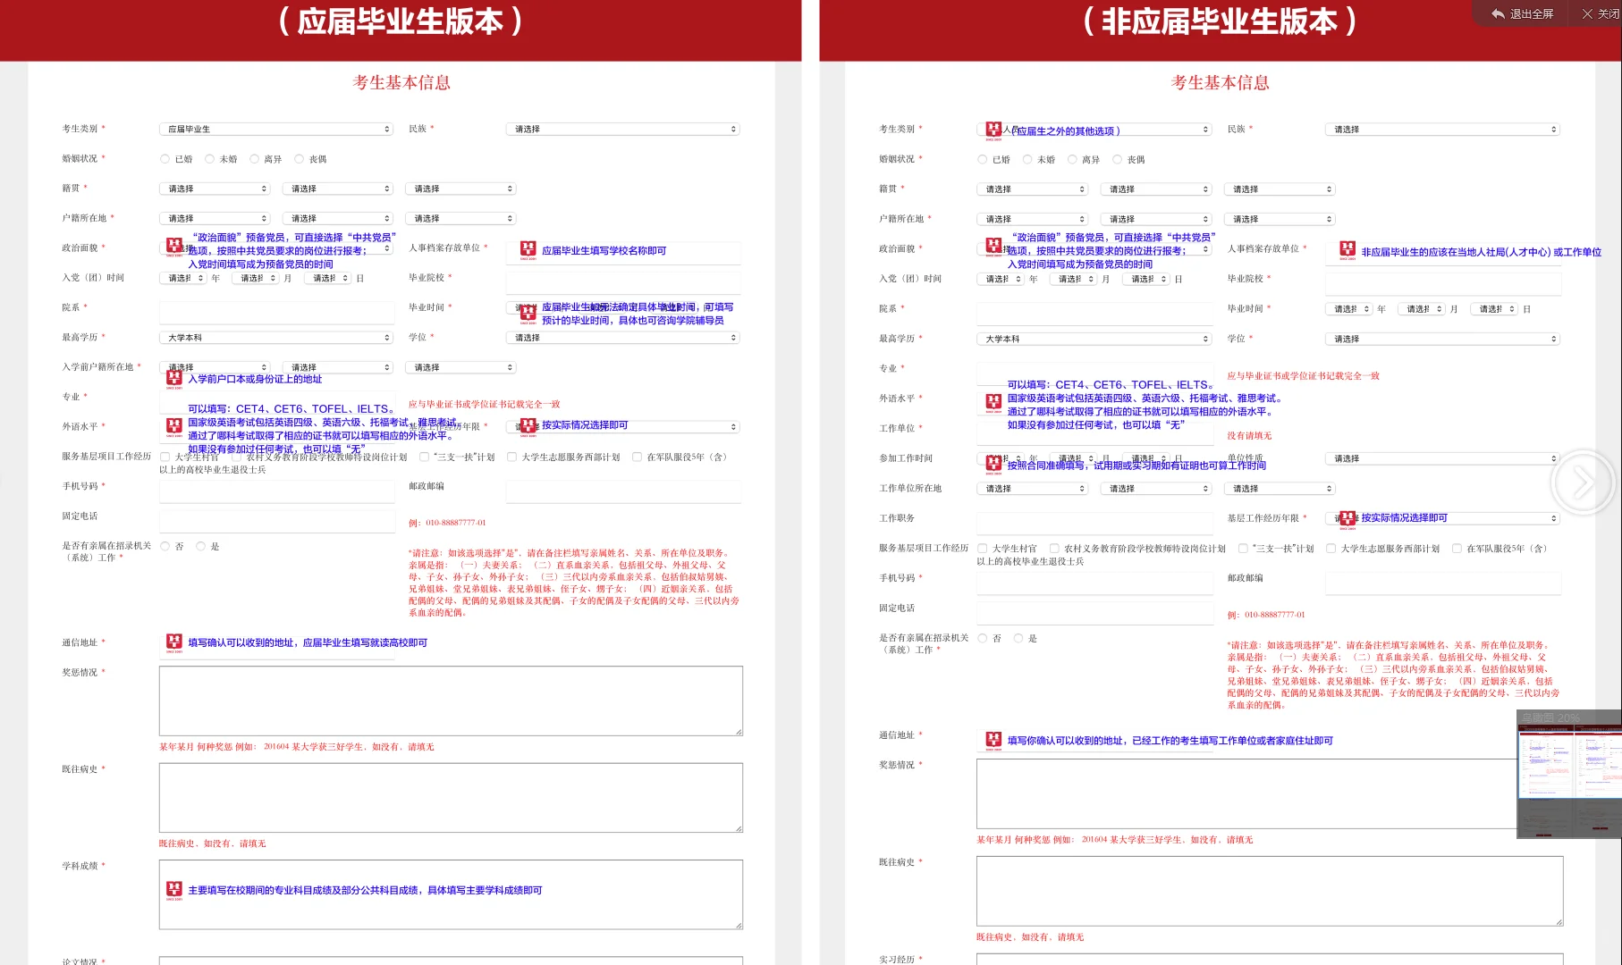Image resolution: width=1622 pixels, height=965 pixels.
Task: Check "三支一扶"计划 box in 应届毕业生版本 form
Action: (424, 457)
